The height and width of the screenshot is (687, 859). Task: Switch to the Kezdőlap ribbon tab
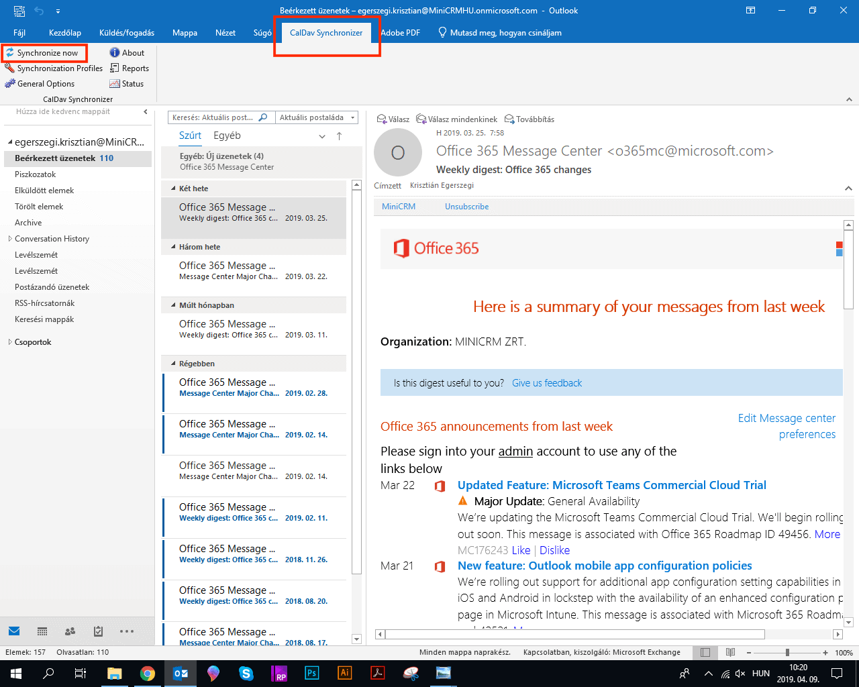[x=65, y=33]
